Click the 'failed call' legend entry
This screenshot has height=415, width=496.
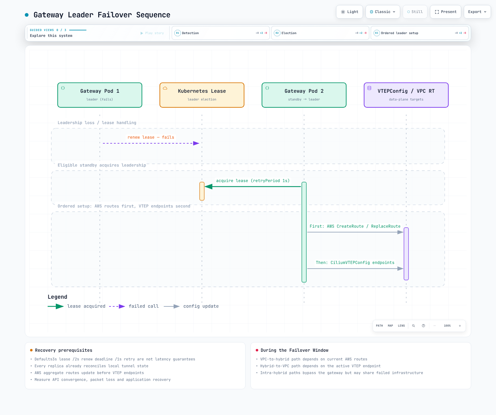[144, 306]
